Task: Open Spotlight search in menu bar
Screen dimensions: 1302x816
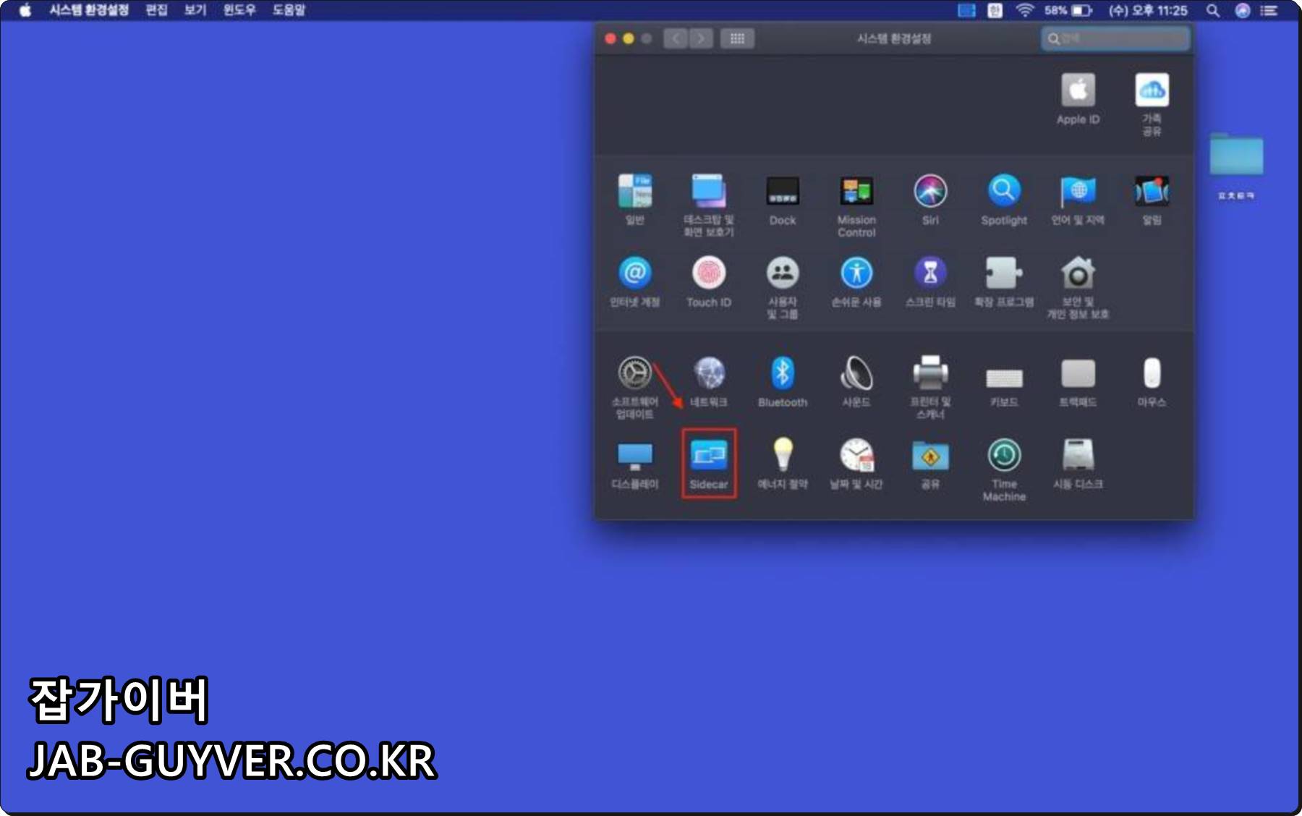Action: point(1213,10)
